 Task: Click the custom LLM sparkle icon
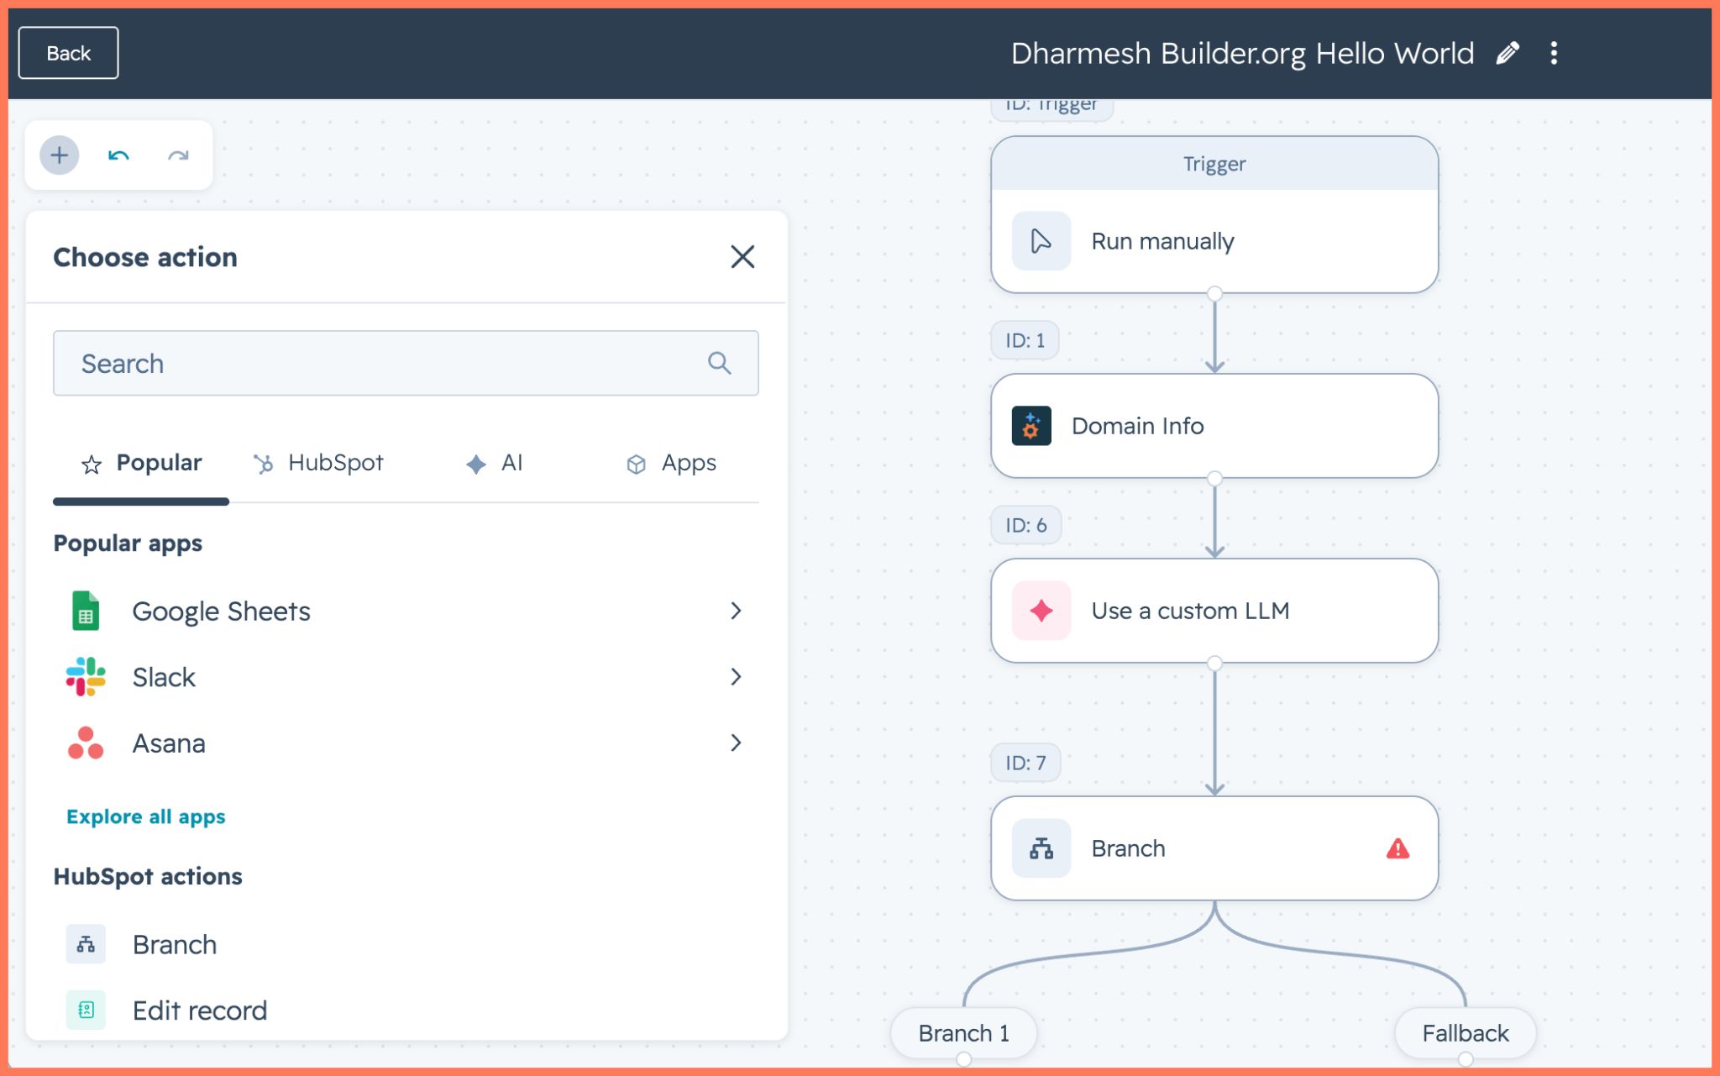tap(1041, 611)
